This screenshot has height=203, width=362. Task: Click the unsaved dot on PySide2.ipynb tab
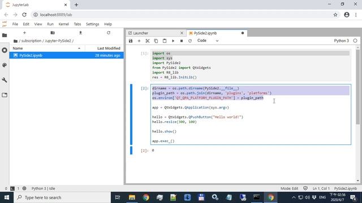pos(243,33)
